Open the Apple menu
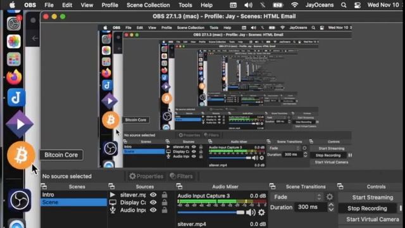The image size is (405, 228). (x=12, y=5)
